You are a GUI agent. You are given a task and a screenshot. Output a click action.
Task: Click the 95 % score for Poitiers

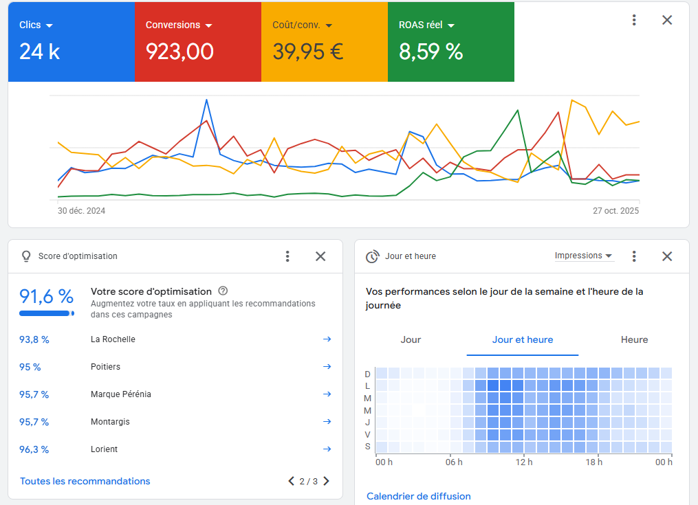[30, 367]
